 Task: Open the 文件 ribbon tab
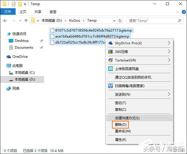click(x=8, y=12)
